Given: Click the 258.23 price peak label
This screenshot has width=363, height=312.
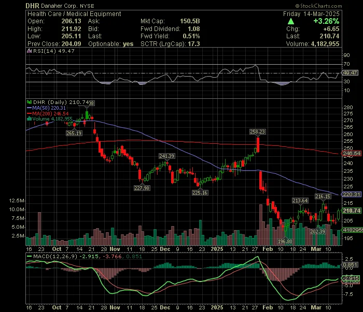Looking at the screenshot, I should click(x=257, y=131).
